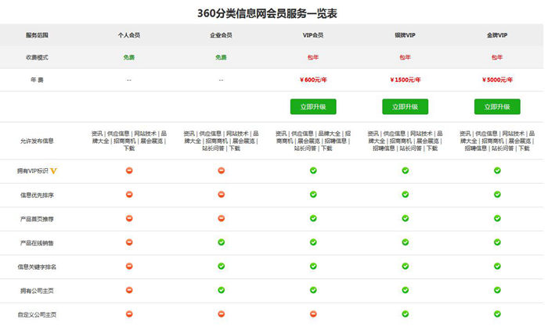The width and height of the screenshot is (548, 326).
Task: Click green check for 产品在线销售 under 企业会员
Action: [x=222, y=242]
